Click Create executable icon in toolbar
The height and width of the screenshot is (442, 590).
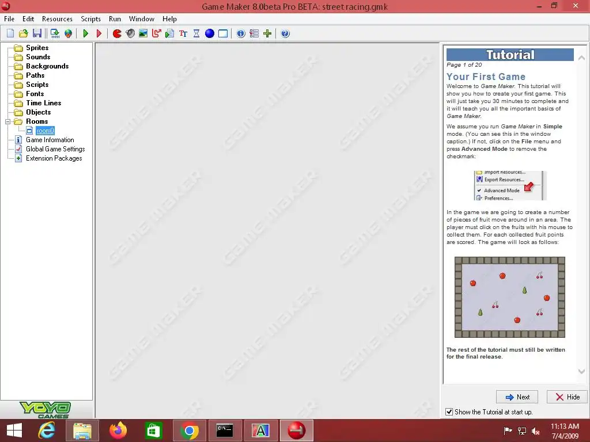click(x=55, y=33)
